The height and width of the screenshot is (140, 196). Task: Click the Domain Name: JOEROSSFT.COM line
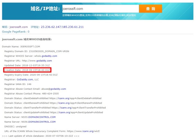[21, 47]
